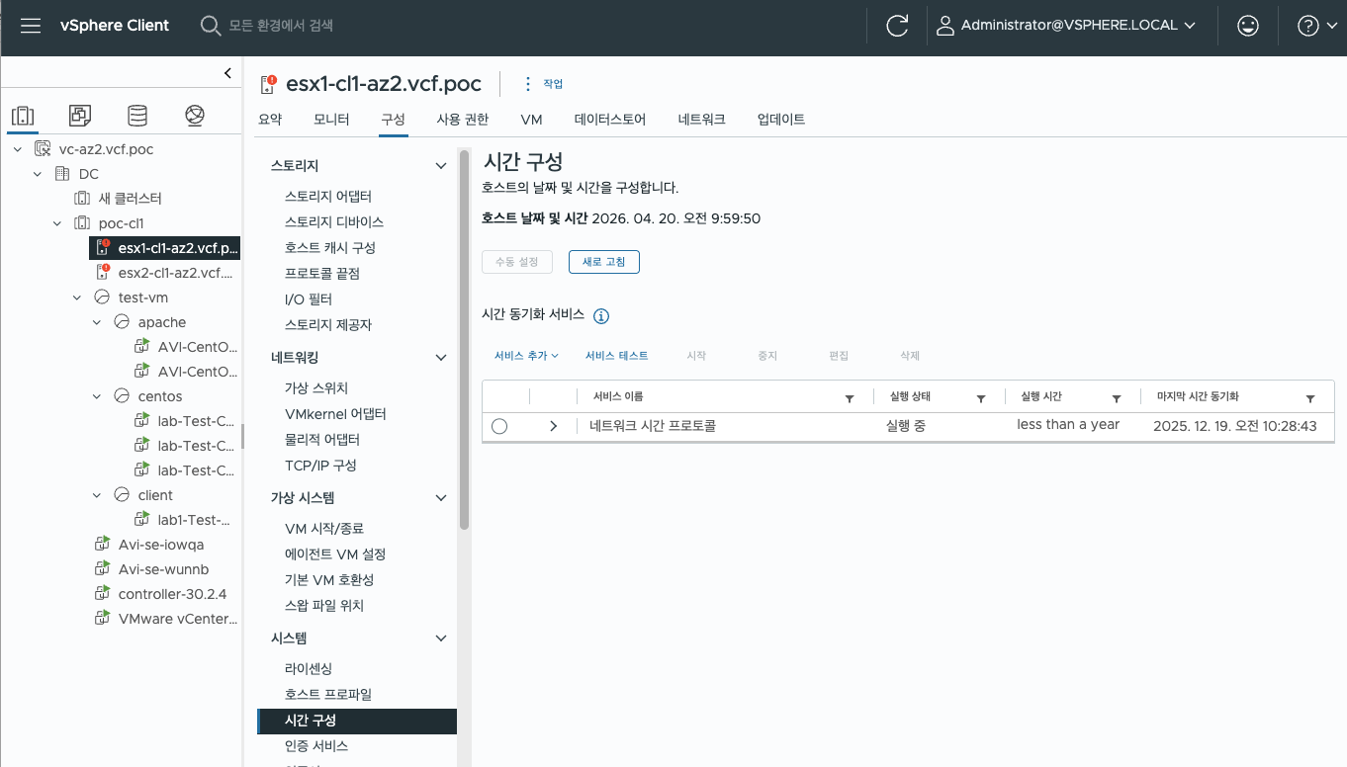Collapse the 시스템 section
Image resolution: width=1347 pixels, height=767 pixels.
[441, 639]
